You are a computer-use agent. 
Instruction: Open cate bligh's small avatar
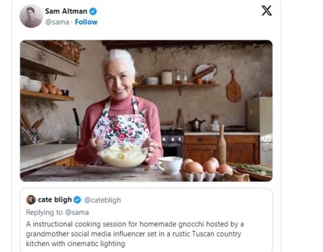(x=30, y=199)
